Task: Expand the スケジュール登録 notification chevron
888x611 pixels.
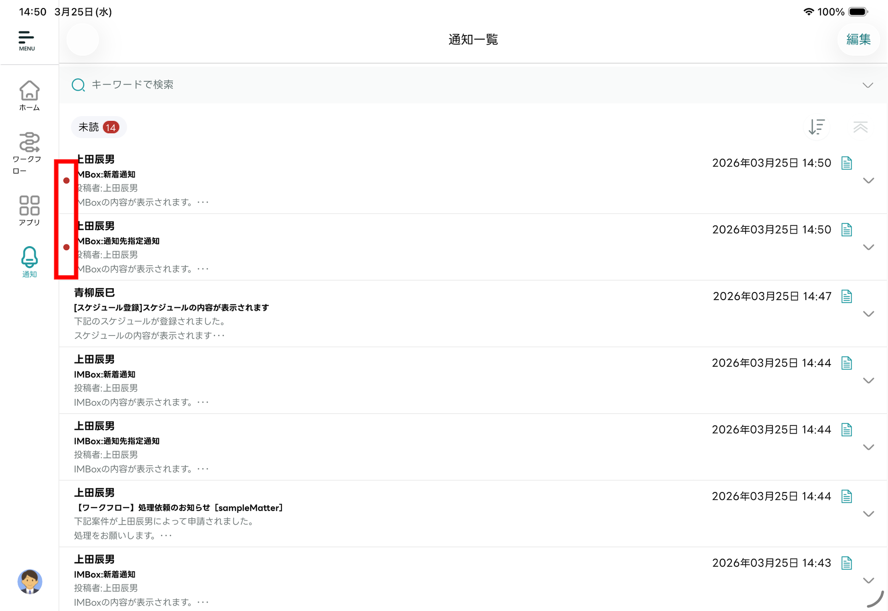Action: [x=868, y=314]
